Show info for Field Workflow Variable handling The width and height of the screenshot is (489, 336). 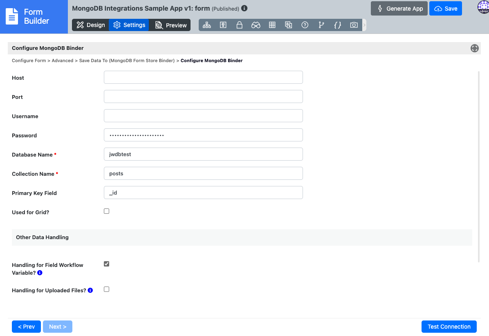point(40,273)
